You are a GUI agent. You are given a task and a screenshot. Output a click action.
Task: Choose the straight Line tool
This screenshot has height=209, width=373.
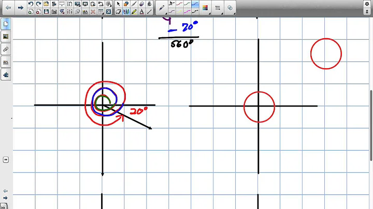(x=149, y=11)
